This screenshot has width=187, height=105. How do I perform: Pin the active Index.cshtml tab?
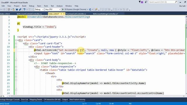point(61,14)
